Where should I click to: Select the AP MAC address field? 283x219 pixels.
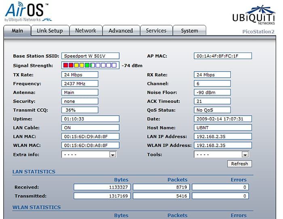click(x=223, y=56)
